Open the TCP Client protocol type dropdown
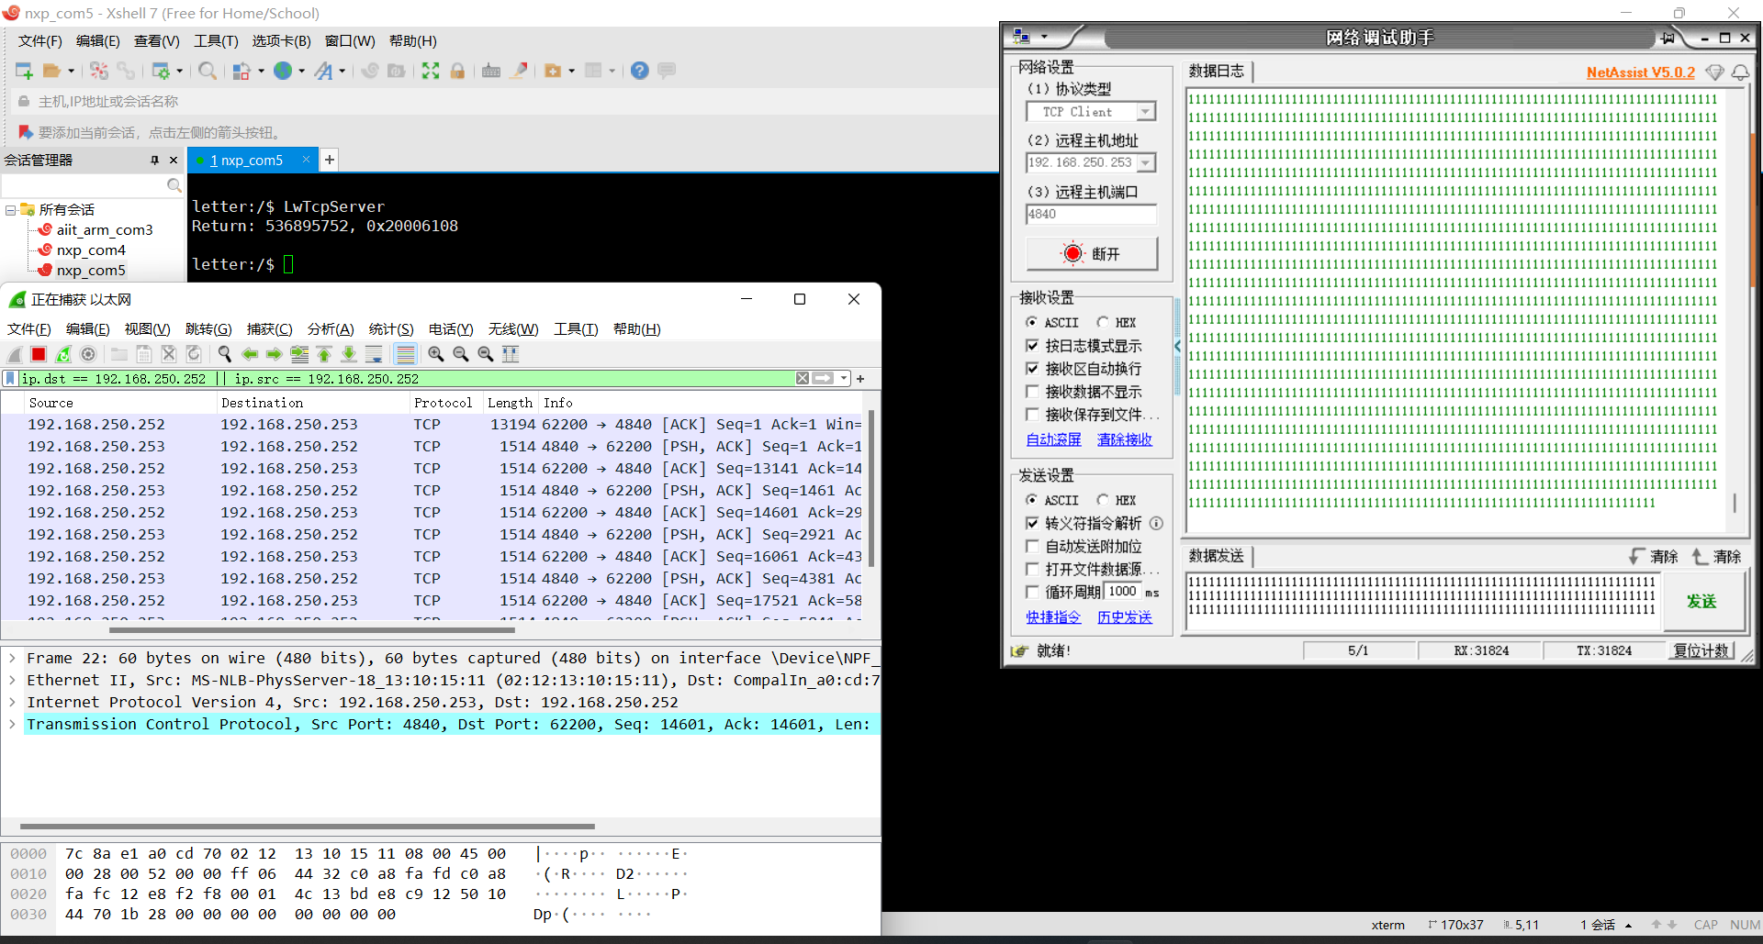The image size is (1763, 944). 1145,112
